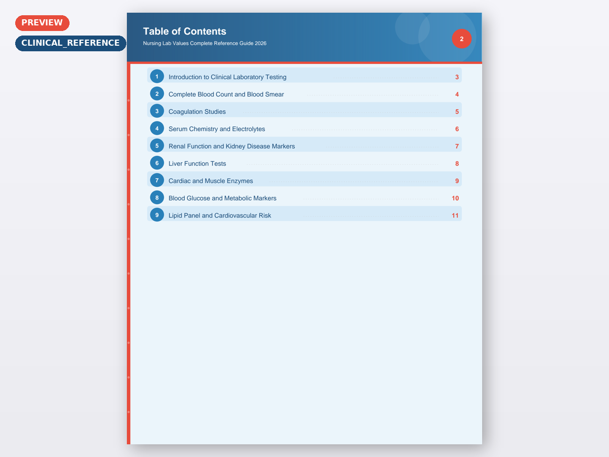609x457 pixels.
Task: Click the chapter 9 number circle
Action: pos(157,215)
